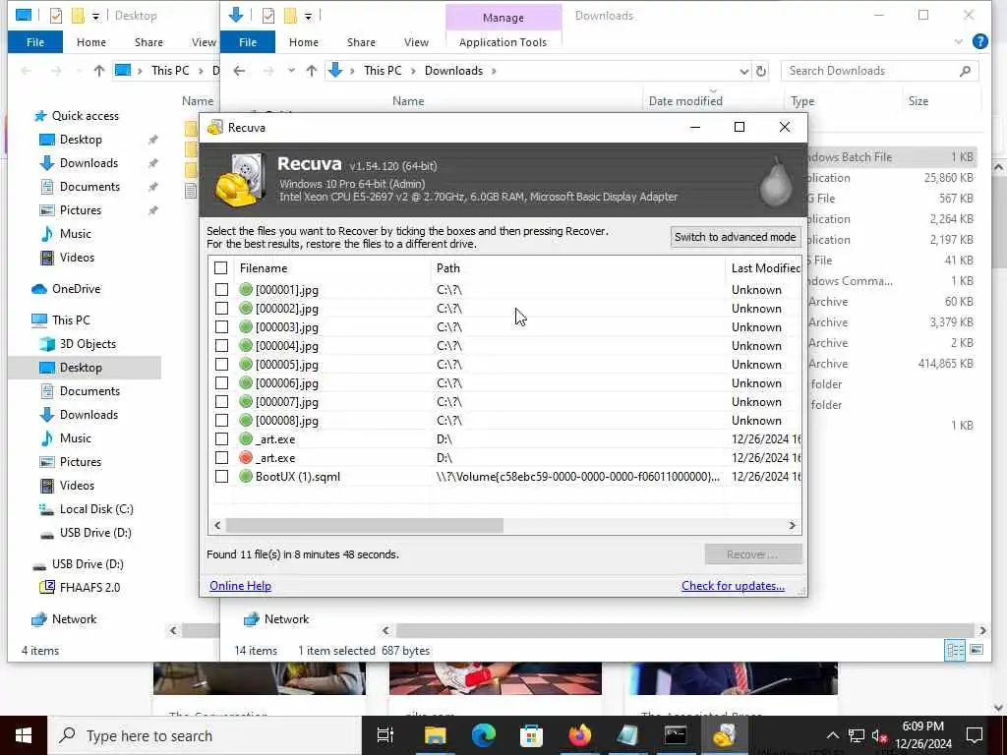Open recent locations dropdown in Downloads window
The height and width of the screenshot is (755, 1007).
[x=291, y=71]
